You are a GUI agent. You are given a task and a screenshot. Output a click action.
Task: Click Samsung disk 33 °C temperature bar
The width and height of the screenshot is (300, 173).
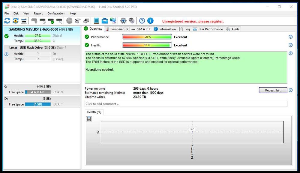[x=38, y=41]
